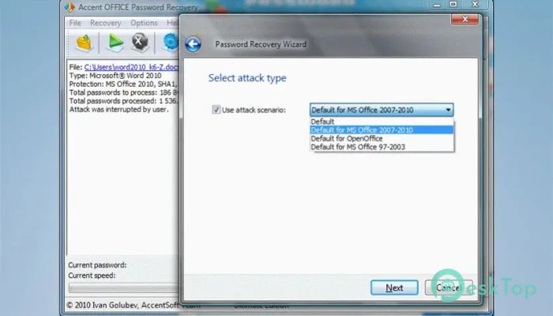Screen dimensions: 553x316
Task: Cancel the Password Recovery Wizard
Action: click(449, 288)
